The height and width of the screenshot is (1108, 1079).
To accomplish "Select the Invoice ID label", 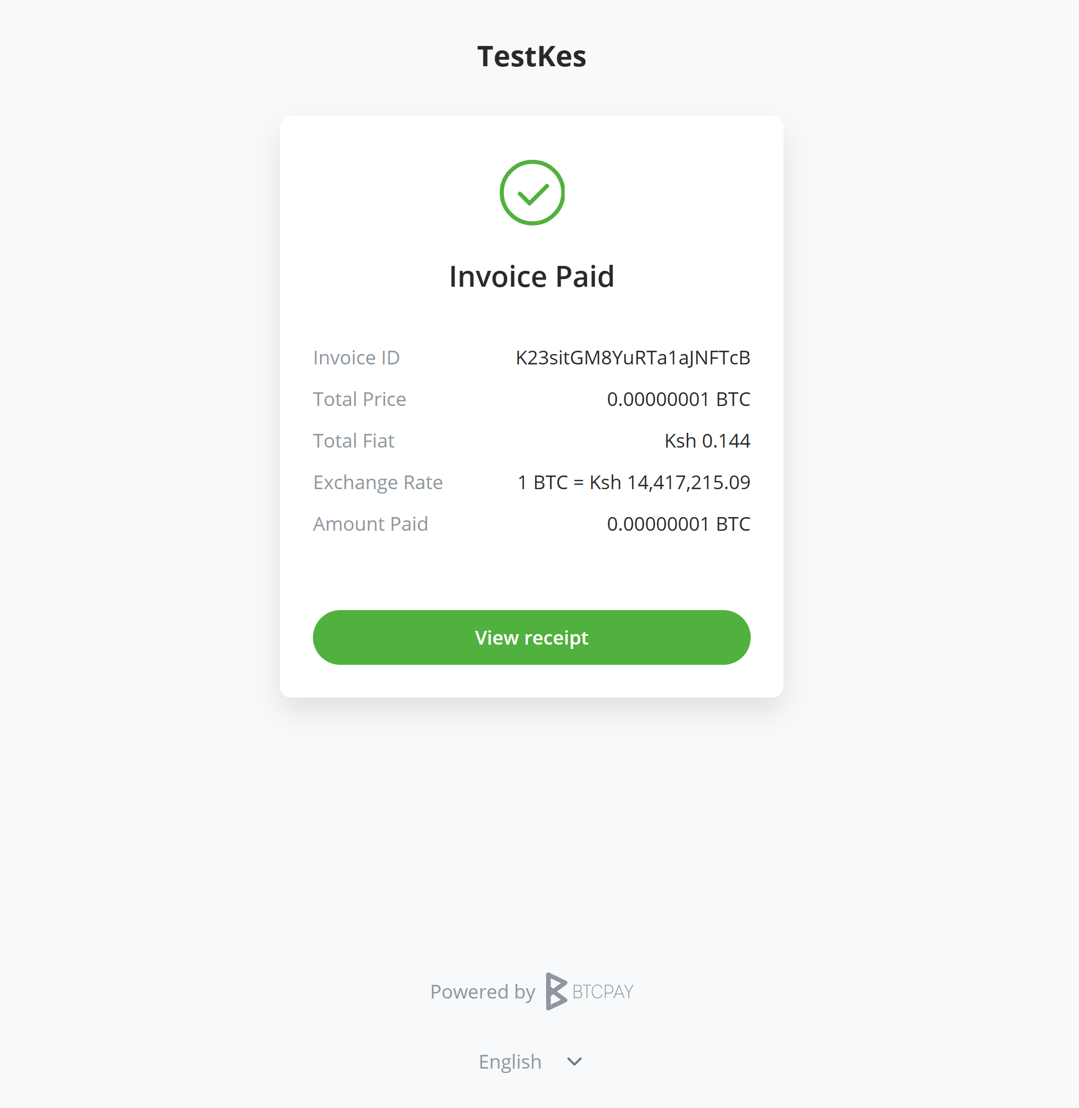I will click(x=356, y=358).
